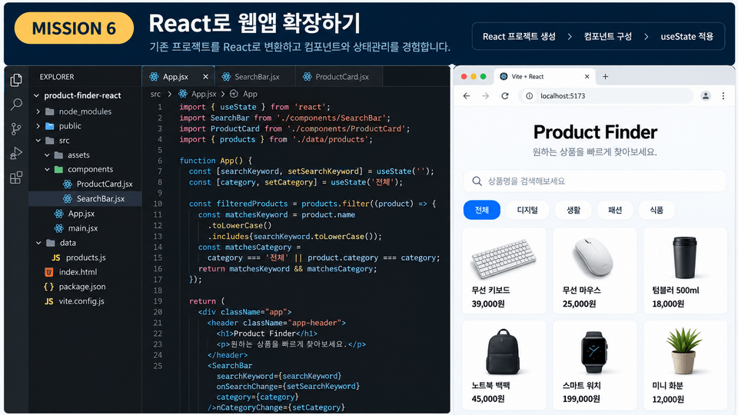Screen dimensions: 738x415
Task: Click the EXPLORER panel title
Action: (x=56, y=77)
